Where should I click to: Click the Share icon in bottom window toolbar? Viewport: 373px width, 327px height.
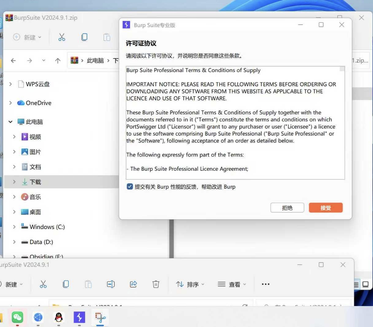click(x=133, y=284)
